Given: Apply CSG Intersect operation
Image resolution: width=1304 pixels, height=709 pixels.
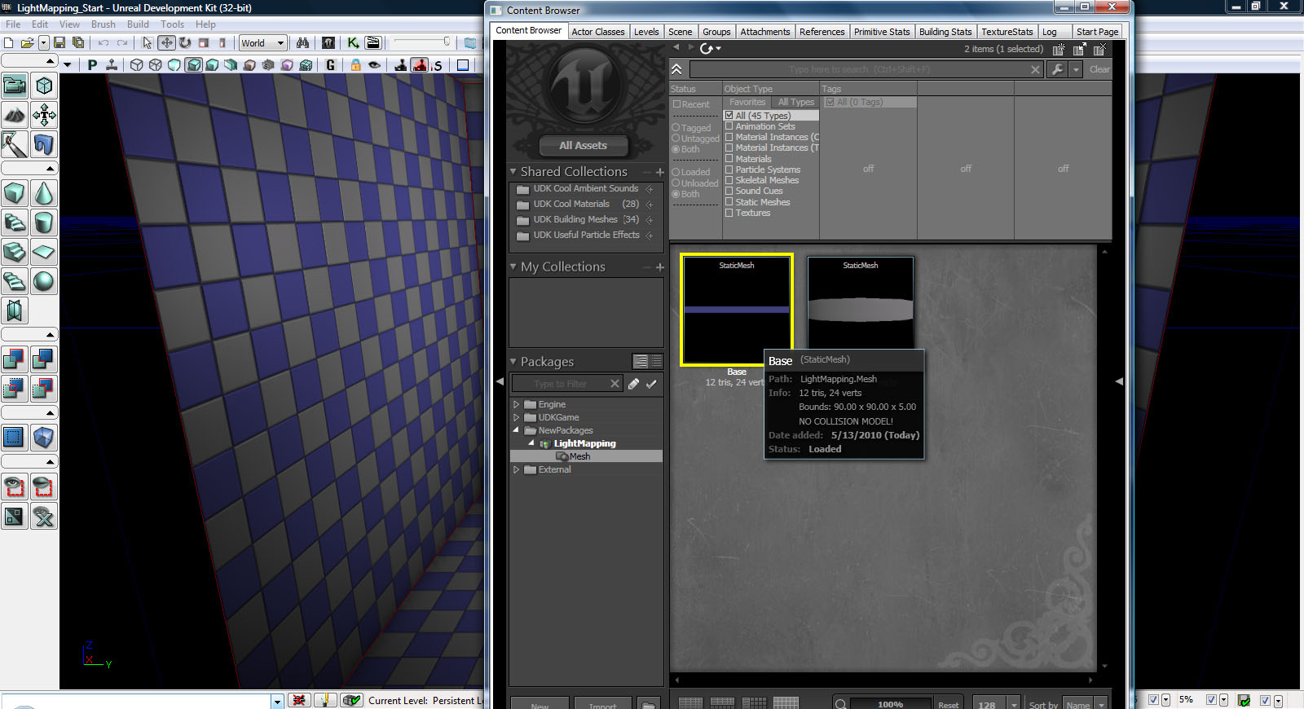Looking at the screenshot, I should 15,388.
